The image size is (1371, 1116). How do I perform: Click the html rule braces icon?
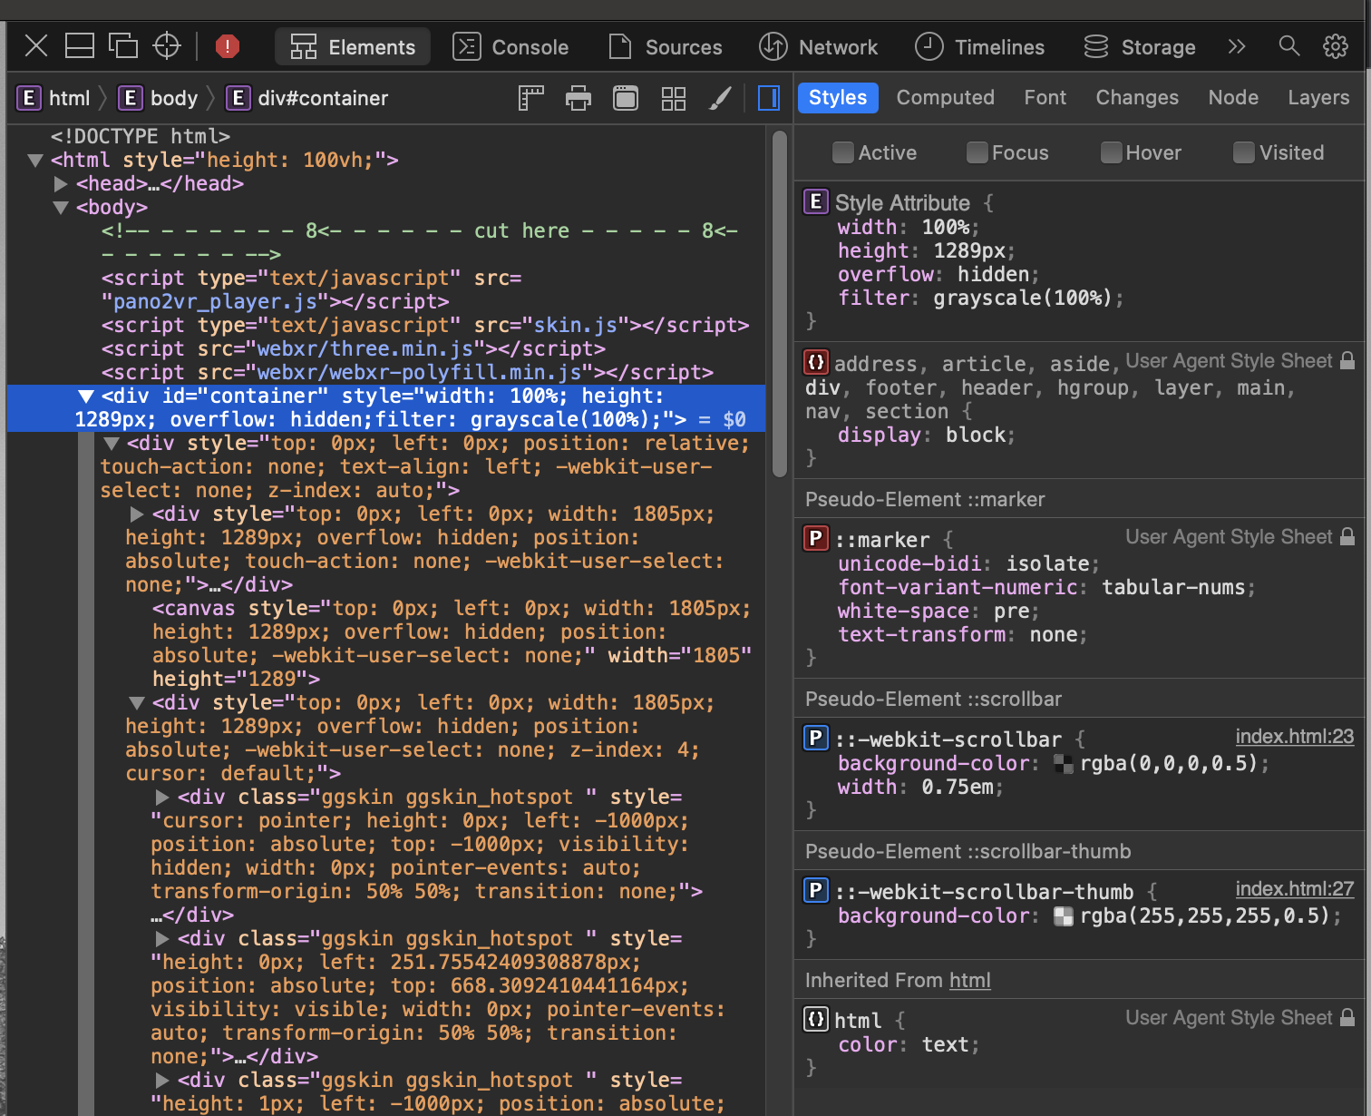pyautogui.click(x=816, y=1019)
